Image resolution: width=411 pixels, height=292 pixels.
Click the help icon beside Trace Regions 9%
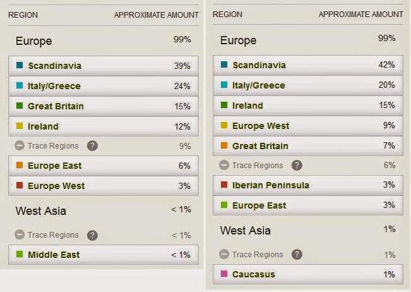92,146
